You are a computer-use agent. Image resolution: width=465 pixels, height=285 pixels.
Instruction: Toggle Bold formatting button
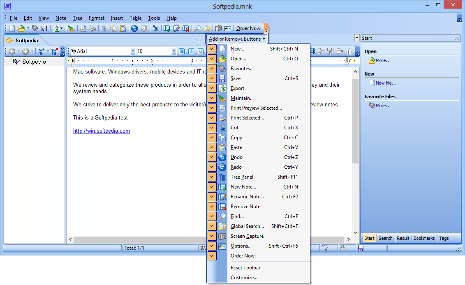click(x=182, y=51)
